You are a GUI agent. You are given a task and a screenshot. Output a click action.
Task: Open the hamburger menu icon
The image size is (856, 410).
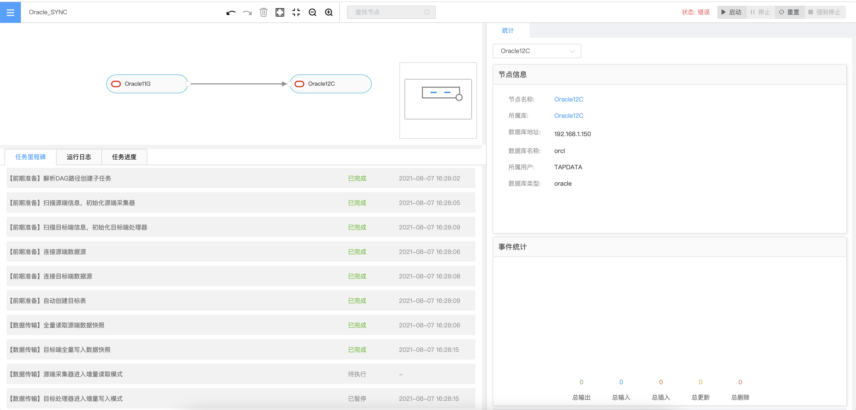10,12
